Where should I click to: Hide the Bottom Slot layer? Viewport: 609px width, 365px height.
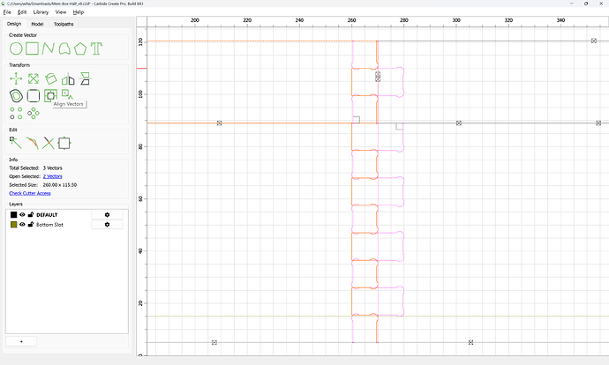click(x=22, y=224)
